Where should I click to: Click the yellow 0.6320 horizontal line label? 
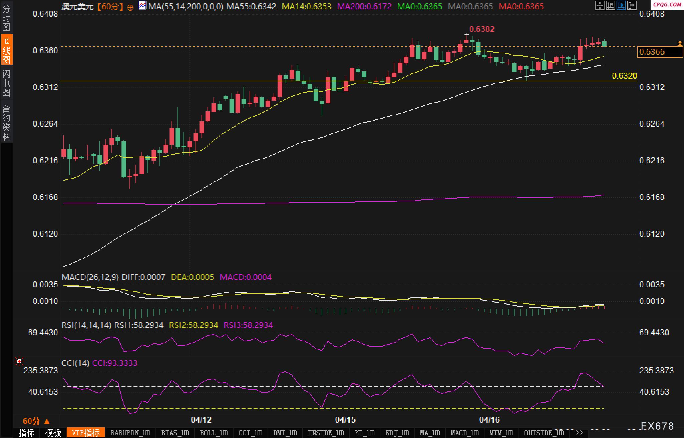click(x=624, y=76)
